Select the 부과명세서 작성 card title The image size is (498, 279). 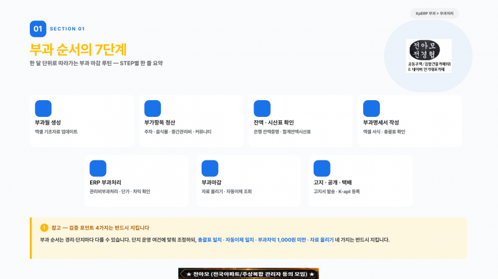click(x=381, y=123)
